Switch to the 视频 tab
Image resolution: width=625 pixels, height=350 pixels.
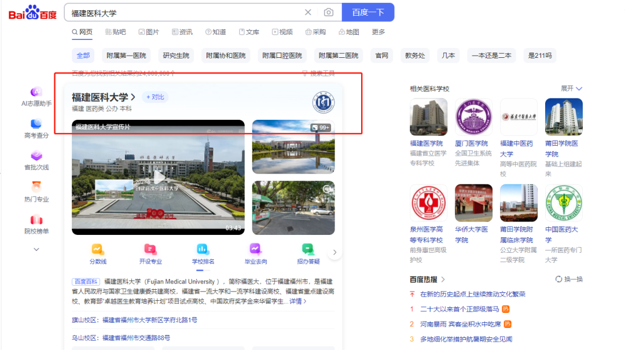point(282,32)
